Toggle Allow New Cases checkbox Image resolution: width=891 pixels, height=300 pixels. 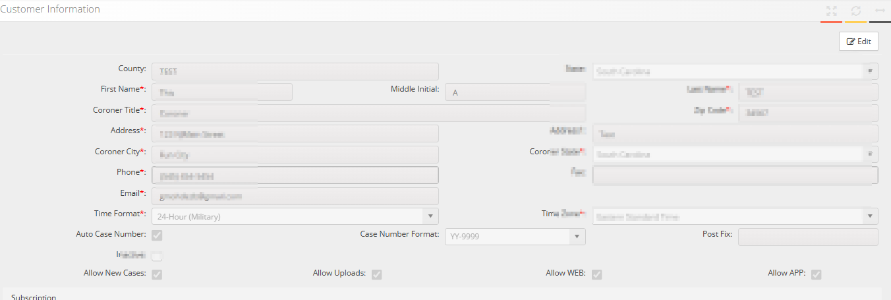157,274
